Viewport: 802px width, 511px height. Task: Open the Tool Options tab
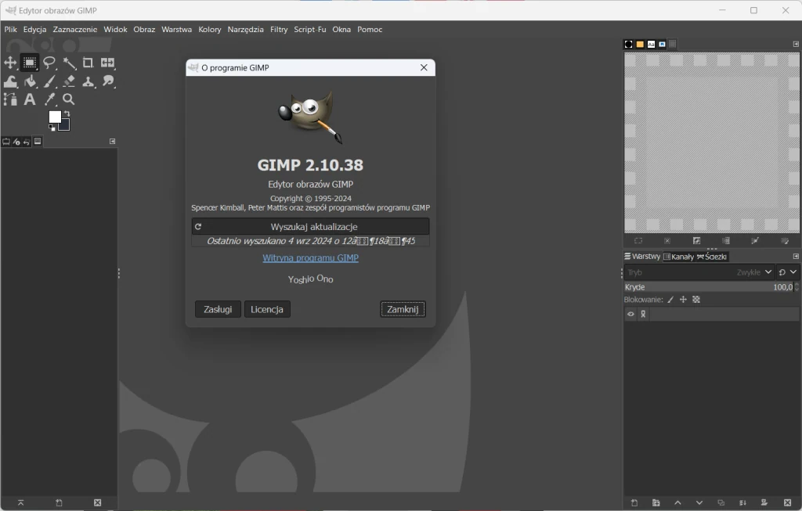(6, 142)
